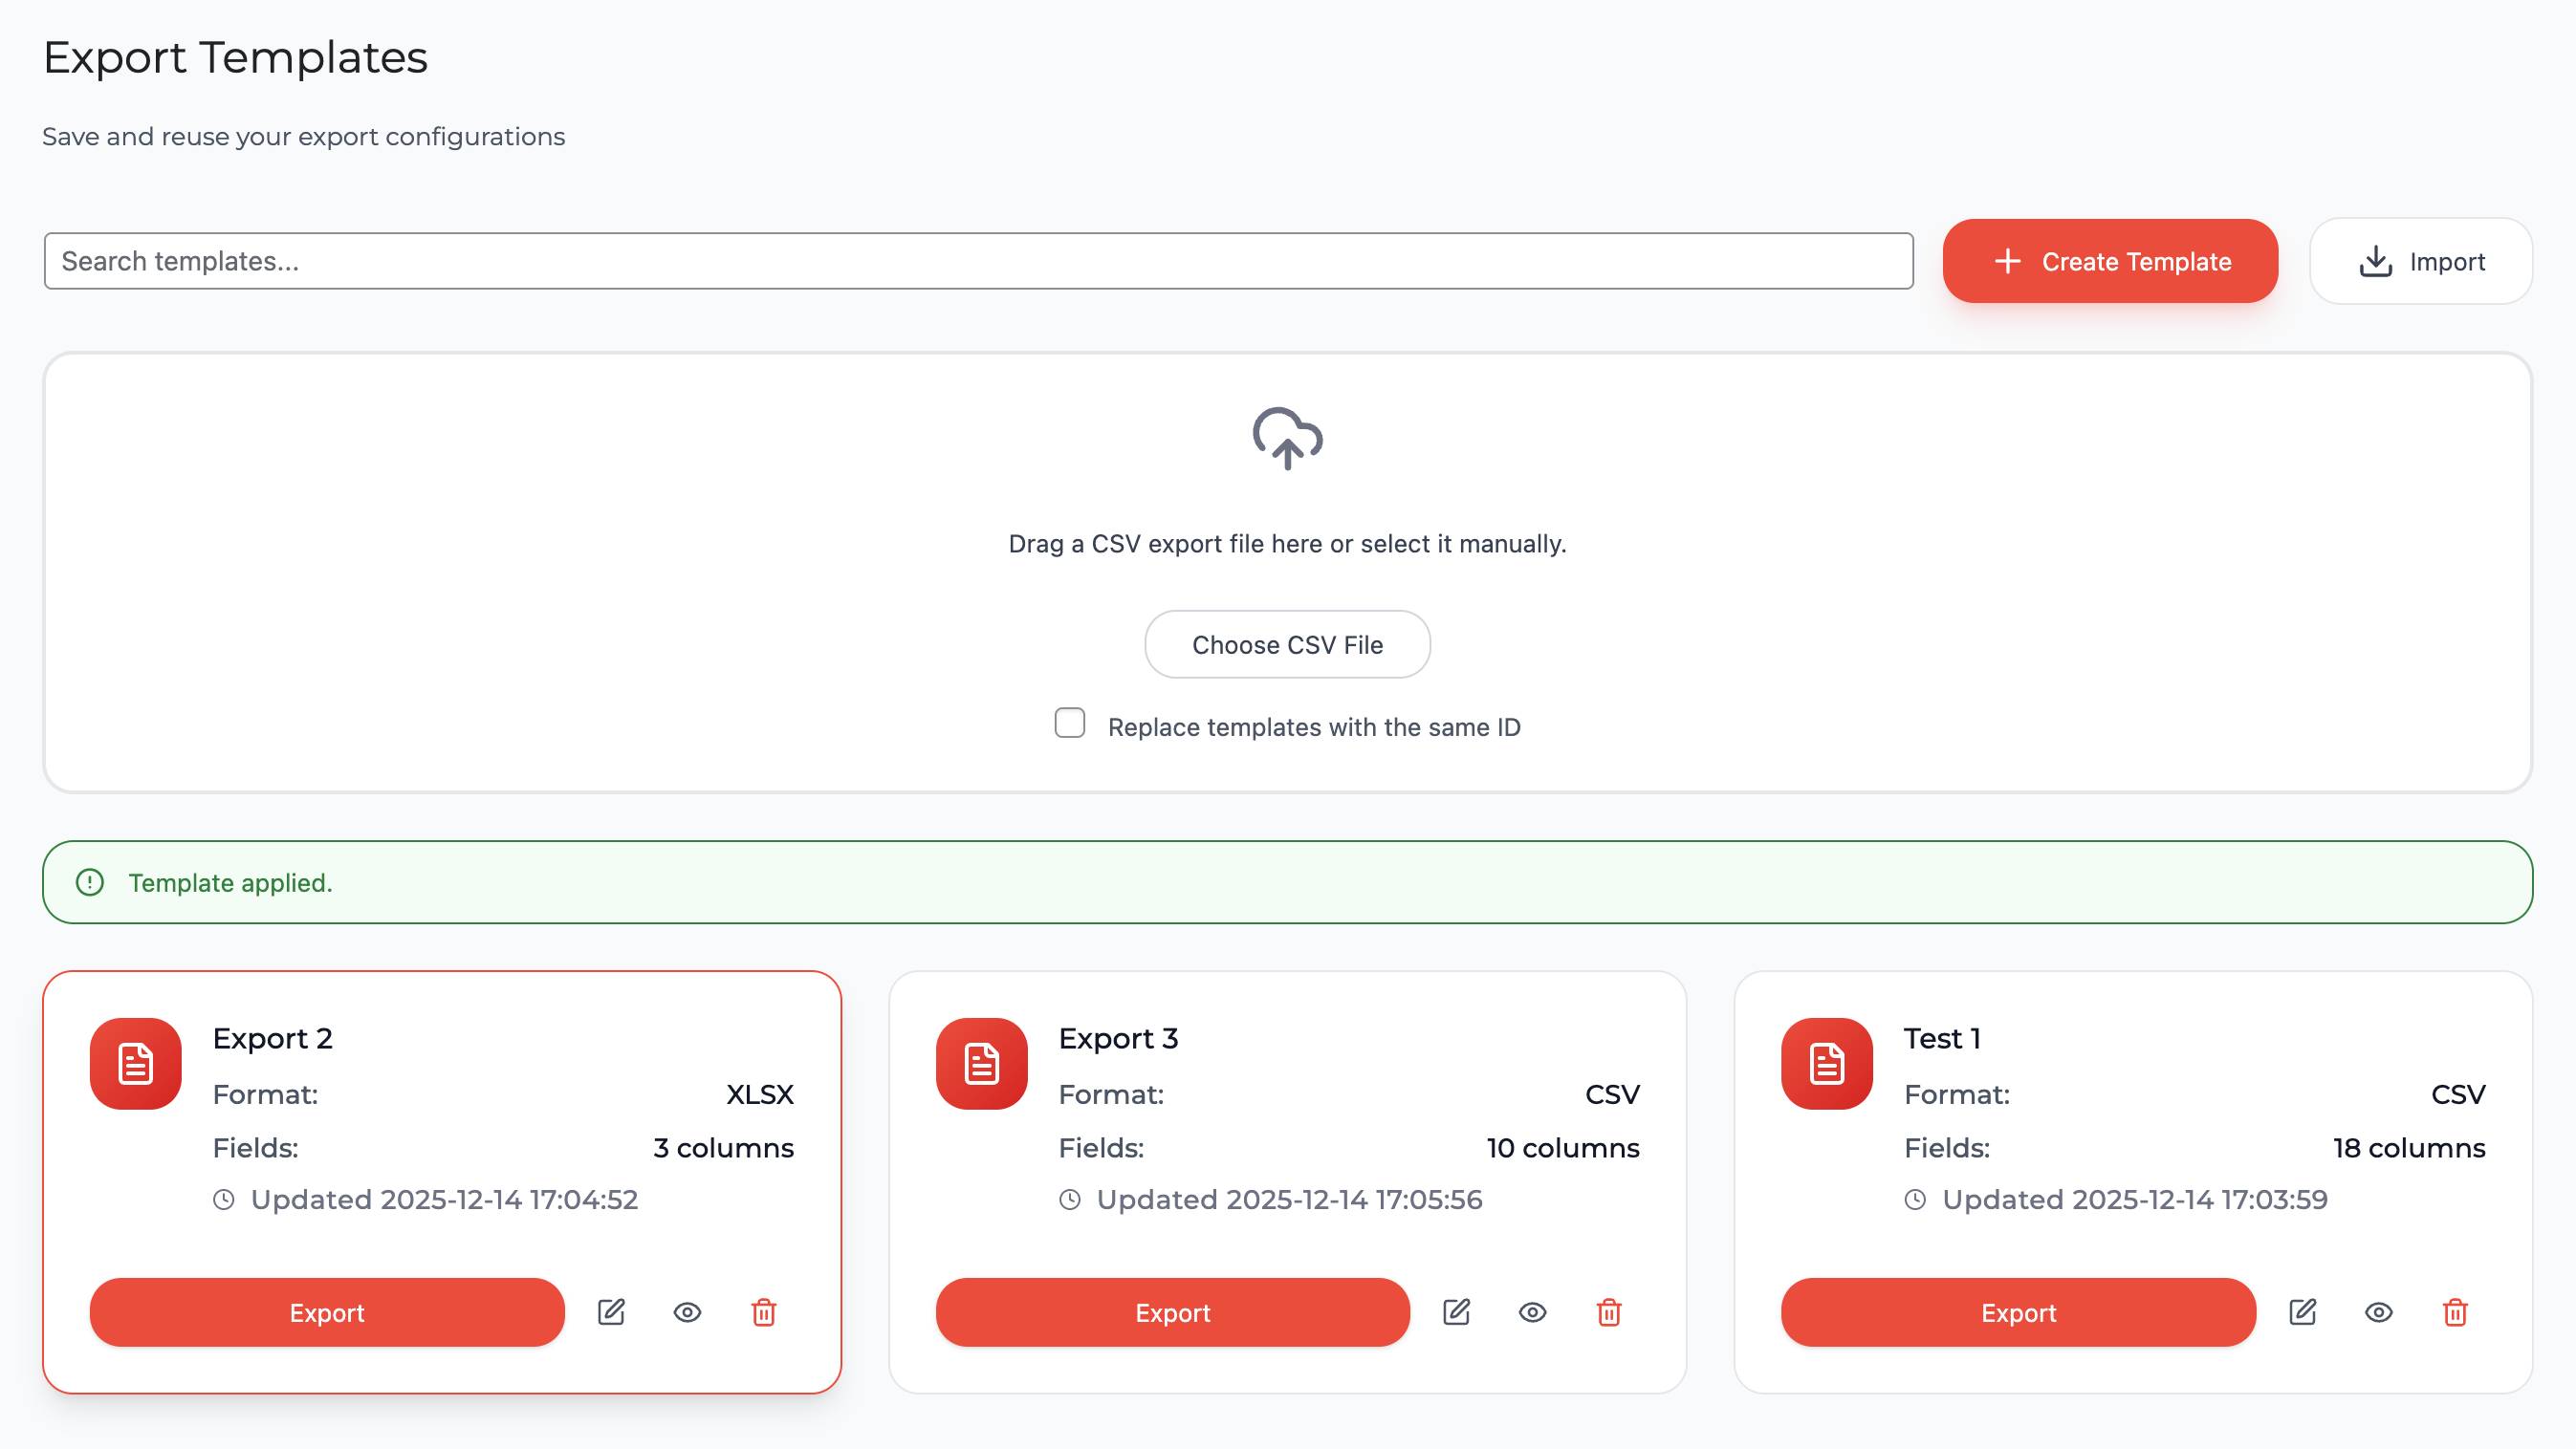Enable Replace templates with the same ID
2576x1449 pixels.
click(1069, 723)
